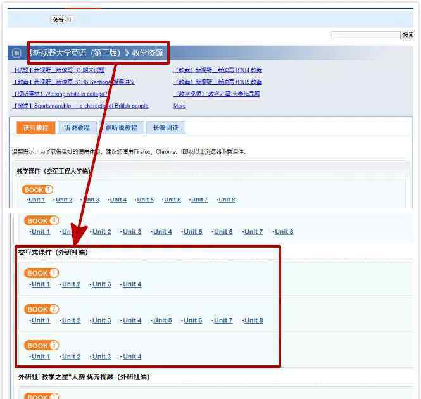Open Unit 3 of 交互式课件 BOOK 3

coord(101,357)
